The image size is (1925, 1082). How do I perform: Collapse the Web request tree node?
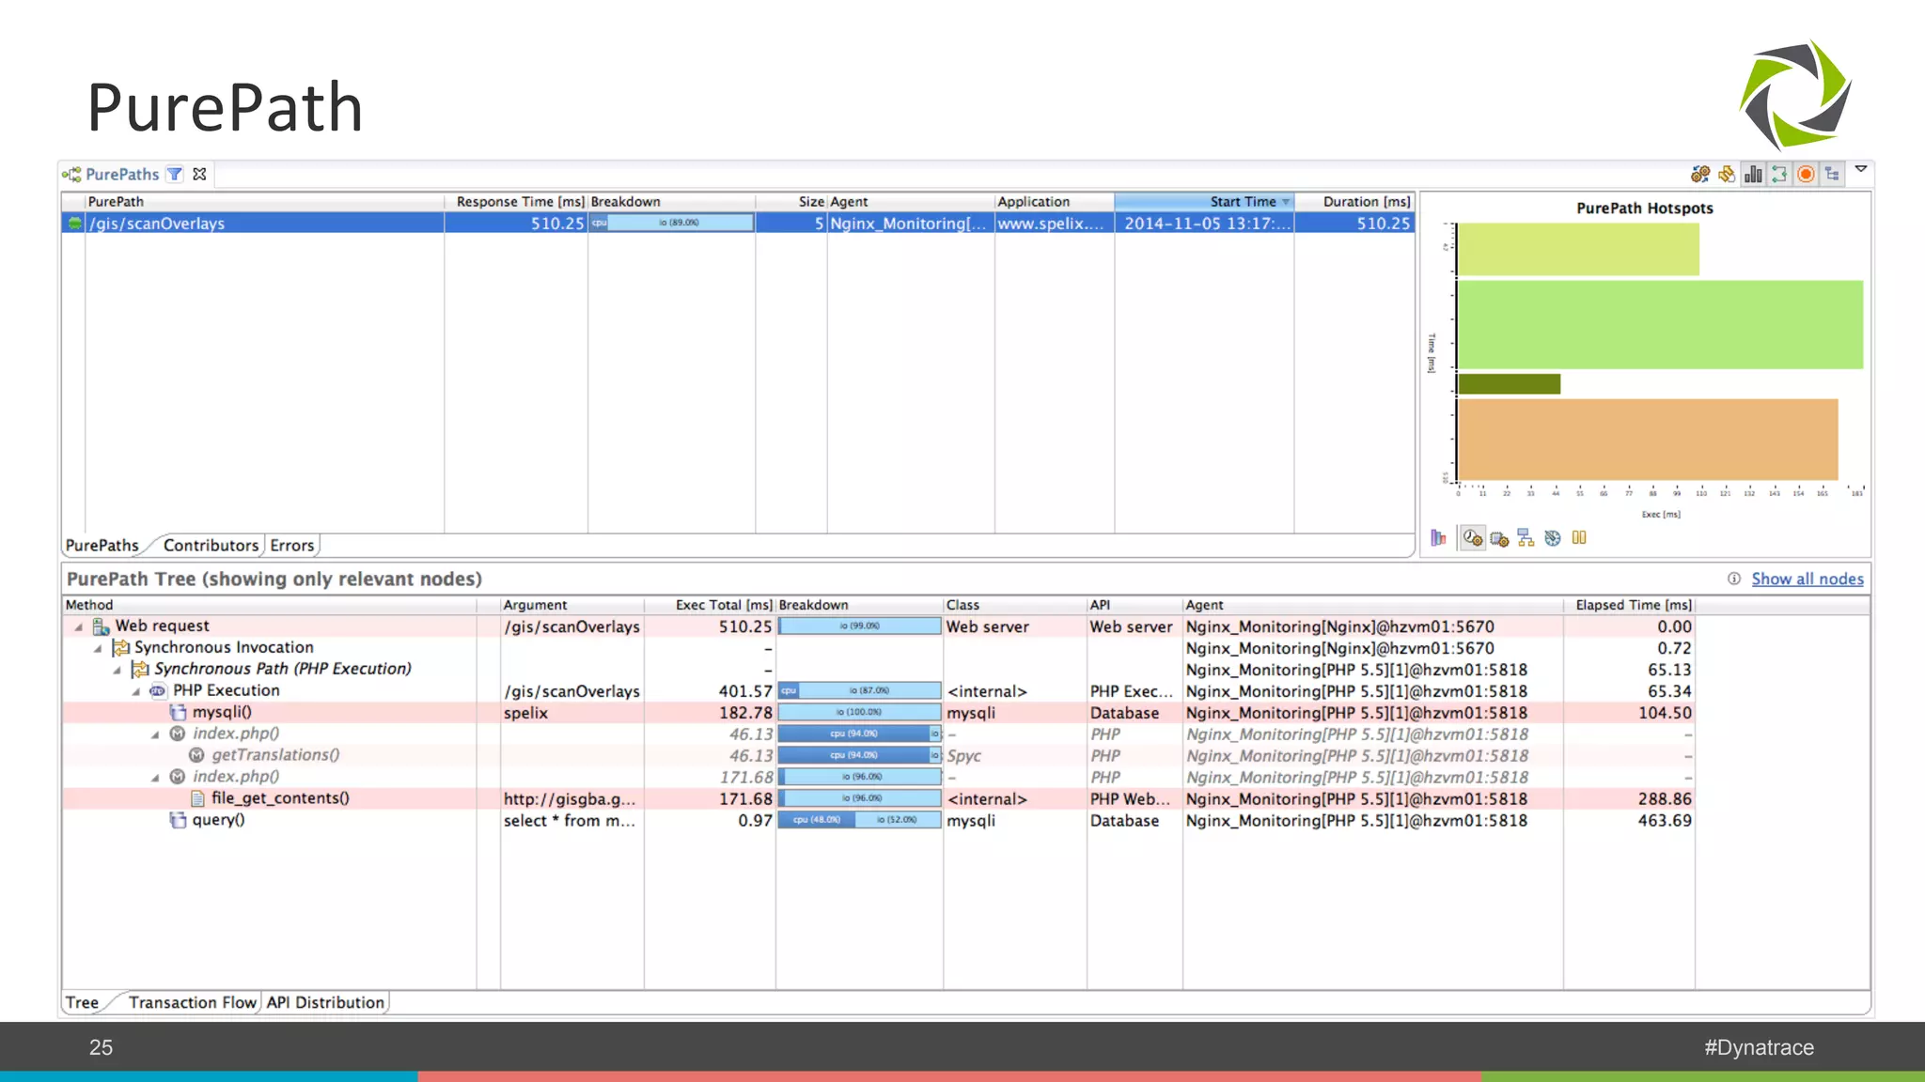click(x=79, y=626)
